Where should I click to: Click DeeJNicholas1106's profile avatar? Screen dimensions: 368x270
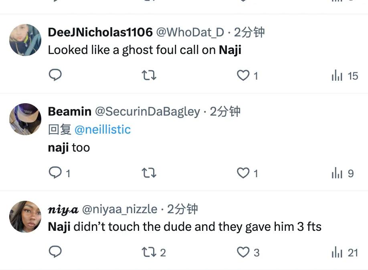(x=25, y=40)
